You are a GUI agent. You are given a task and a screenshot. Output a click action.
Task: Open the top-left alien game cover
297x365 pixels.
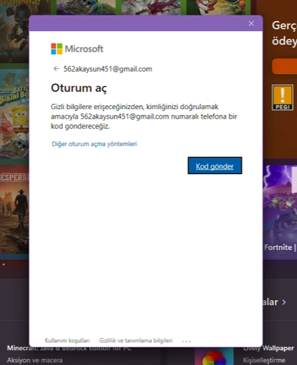(15, 31)
